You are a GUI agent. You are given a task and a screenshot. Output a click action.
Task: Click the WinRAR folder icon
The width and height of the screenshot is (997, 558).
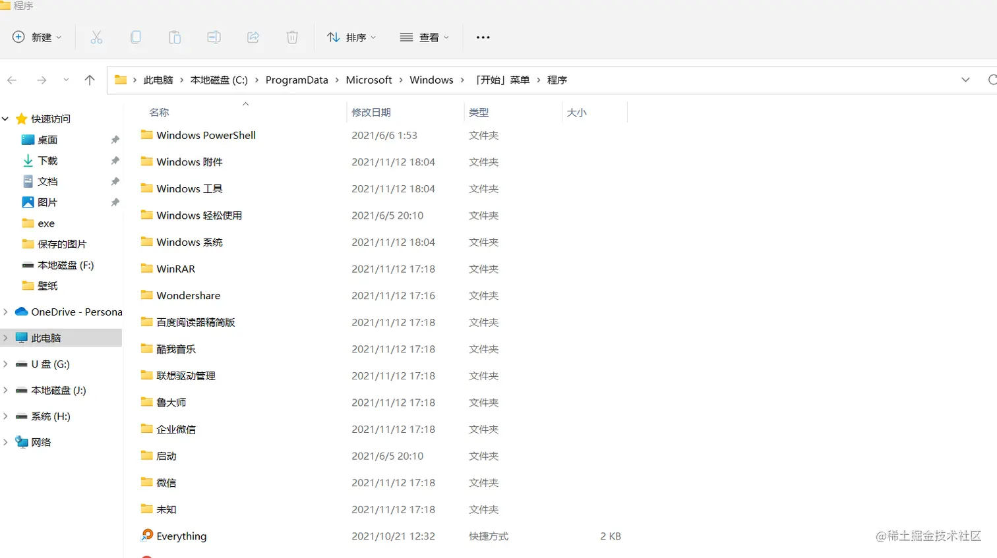pyautogui.click(x=147, y=268)
